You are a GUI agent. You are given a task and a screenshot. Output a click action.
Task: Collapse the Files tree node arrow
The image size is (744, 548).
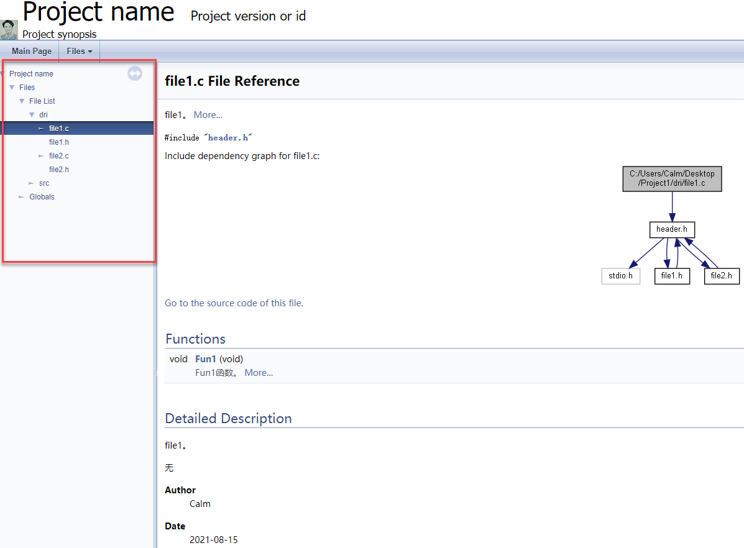[12, 88]
